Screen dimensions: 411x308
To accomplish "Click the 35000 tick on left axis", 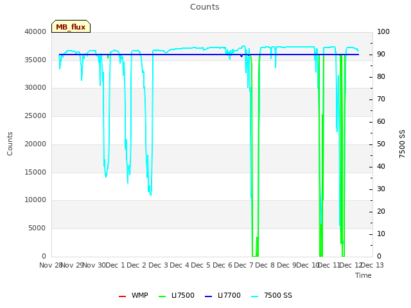I will click(35, 60).
